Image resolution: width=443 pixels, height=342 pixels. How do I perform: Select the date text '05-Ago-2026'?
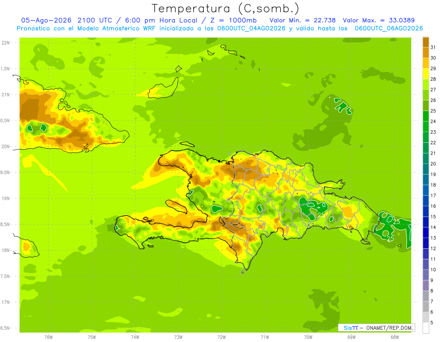click(47, 20)
